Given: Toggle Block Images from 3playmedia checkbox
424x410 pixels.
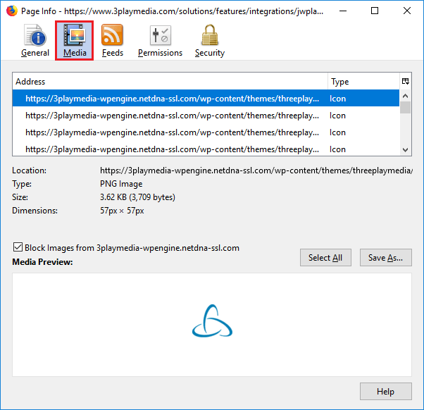Looking at the screenshot, I should tap(18, 248).
